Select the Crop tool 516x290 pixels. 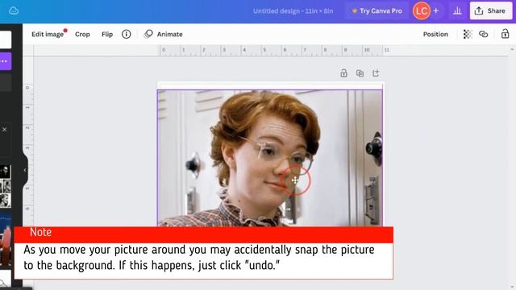pyautogui.click(x=82, y=34)
